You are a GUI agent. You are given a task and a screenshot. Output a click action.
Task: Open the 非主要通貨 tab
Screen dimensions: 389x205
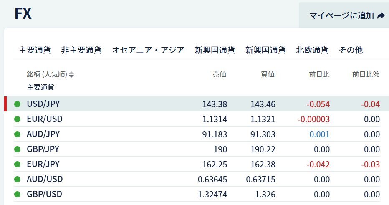(81, 50)
